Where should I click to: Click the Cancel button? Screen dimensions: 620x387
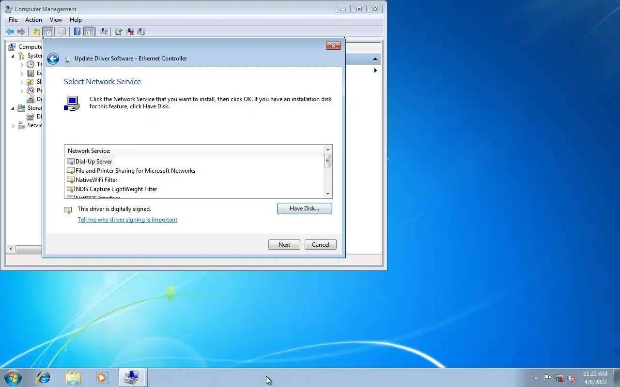point(321,245)
